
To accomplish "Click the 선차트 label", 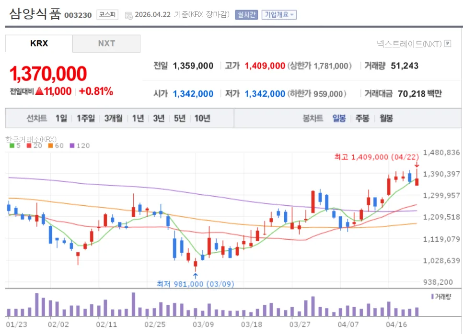I will pyautogui.click(x=36, y=119).
